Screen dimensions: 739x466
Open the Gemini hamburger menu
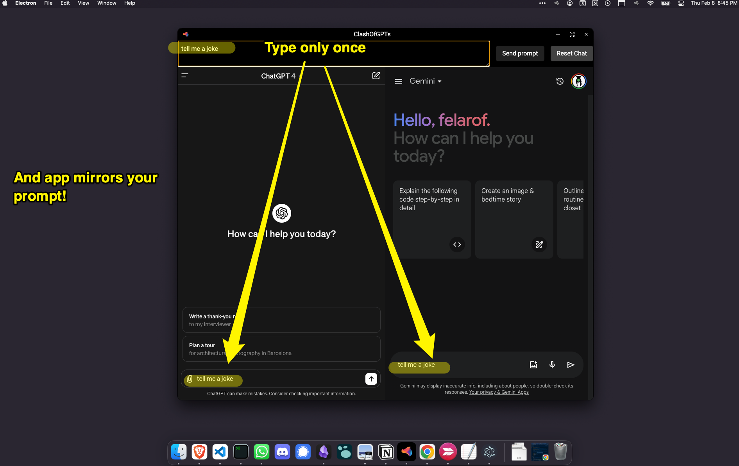tap(399, 81)
